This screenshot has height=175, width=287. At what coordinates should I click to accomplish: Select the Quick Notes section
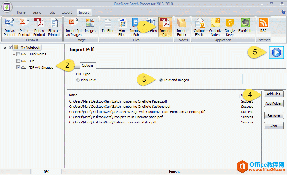(x=37, y=54)
